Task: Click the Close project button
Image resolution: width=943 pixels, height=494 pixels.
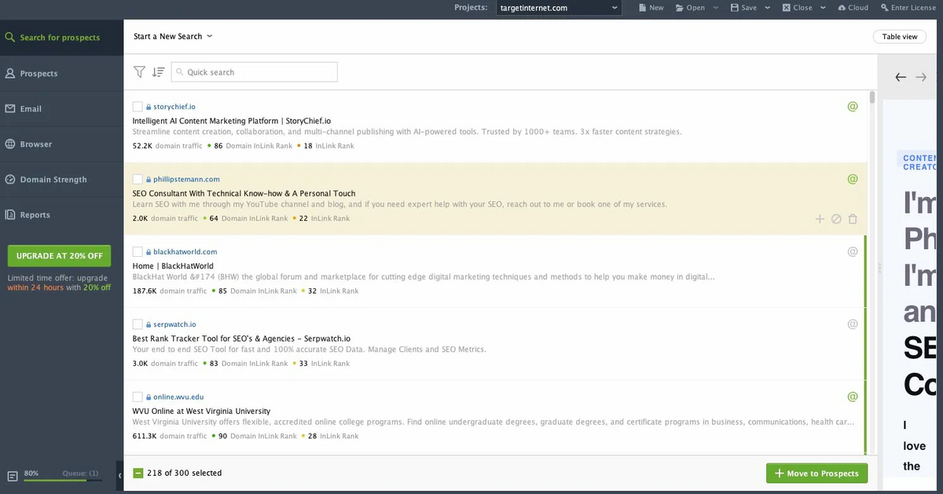Action: click(x=797, y=8)
